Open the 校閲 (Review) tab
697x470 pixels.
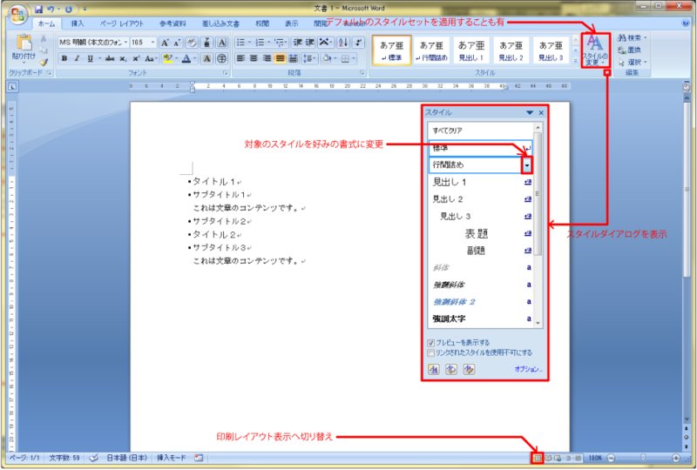(x=262, y=23)
